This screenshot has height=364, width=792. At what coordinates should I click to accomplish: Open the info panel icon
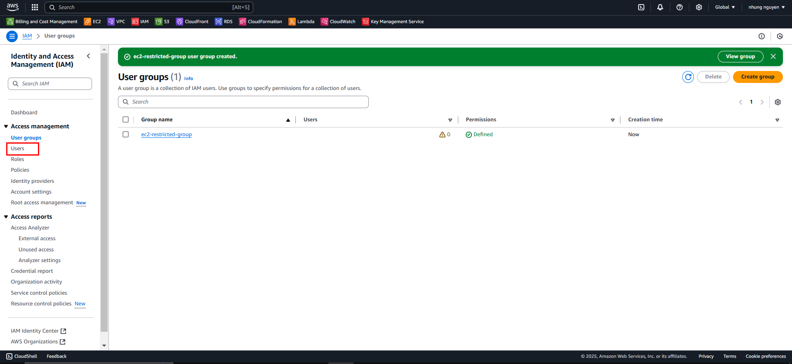point(761,36)
